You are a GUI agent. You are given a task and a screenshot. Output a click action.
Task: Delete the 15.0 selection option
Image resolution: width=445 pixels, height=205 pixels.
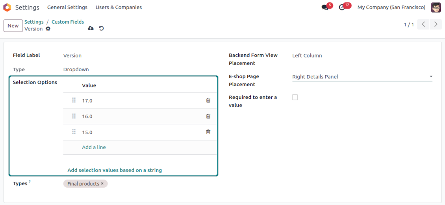click(x=208, y=132)
